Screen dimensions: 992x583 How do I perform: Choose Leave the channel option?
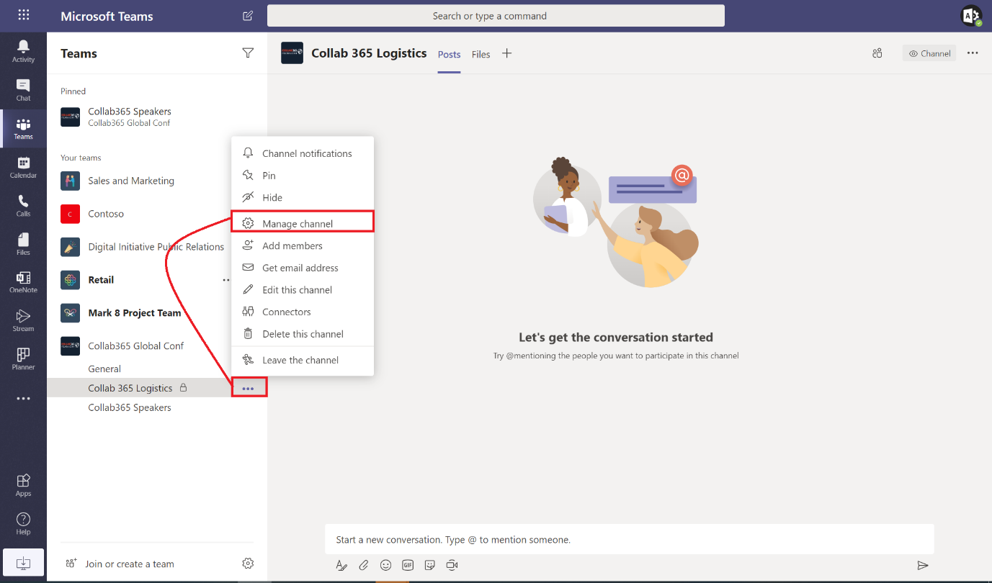point(303,360)
